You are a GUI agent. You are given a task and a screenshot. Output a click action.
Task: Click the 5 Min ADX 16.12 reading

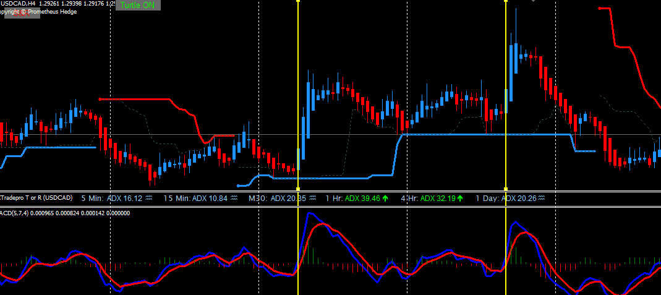click(x=112, y=198)
